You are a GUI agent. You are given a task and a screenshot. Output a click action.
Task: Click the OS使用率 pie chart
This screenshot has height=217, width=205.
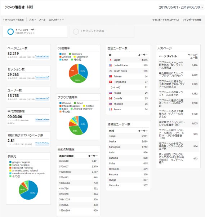pos(78,73)
